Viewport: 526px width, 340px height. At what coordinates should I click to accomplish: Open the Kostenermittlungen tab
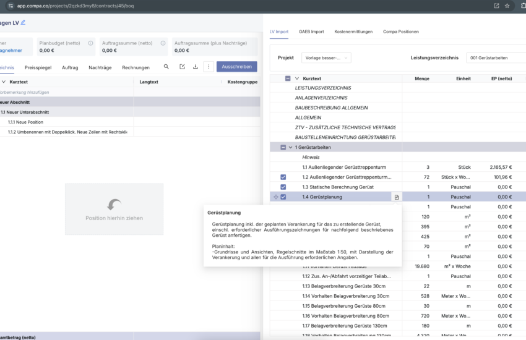pyautogui.click(x=353, y=32)
